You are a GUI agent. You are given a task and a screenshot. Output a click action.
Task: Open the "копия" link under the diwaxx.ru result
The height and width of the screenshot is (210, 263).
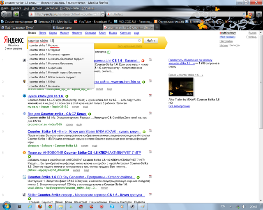pos(85,146)
